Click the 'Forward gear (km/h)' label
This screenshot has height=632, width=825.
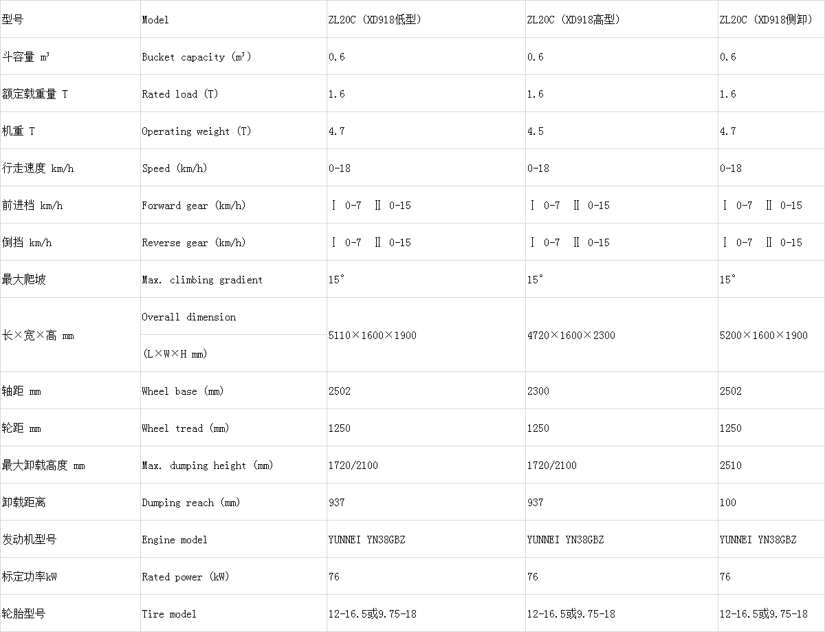point(194,206)
